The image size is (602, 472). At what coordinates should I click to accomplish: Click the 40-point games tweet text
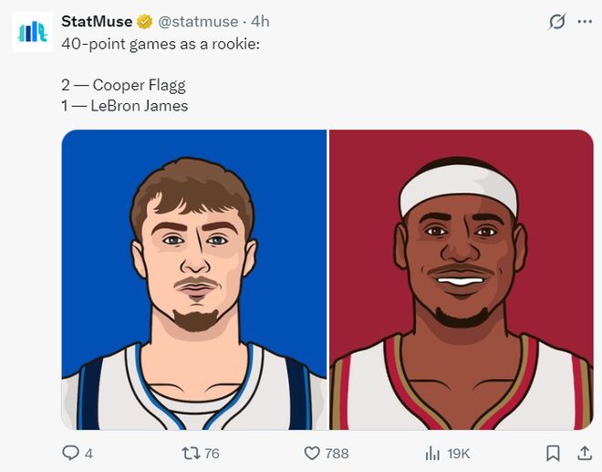tap(161, 43)
